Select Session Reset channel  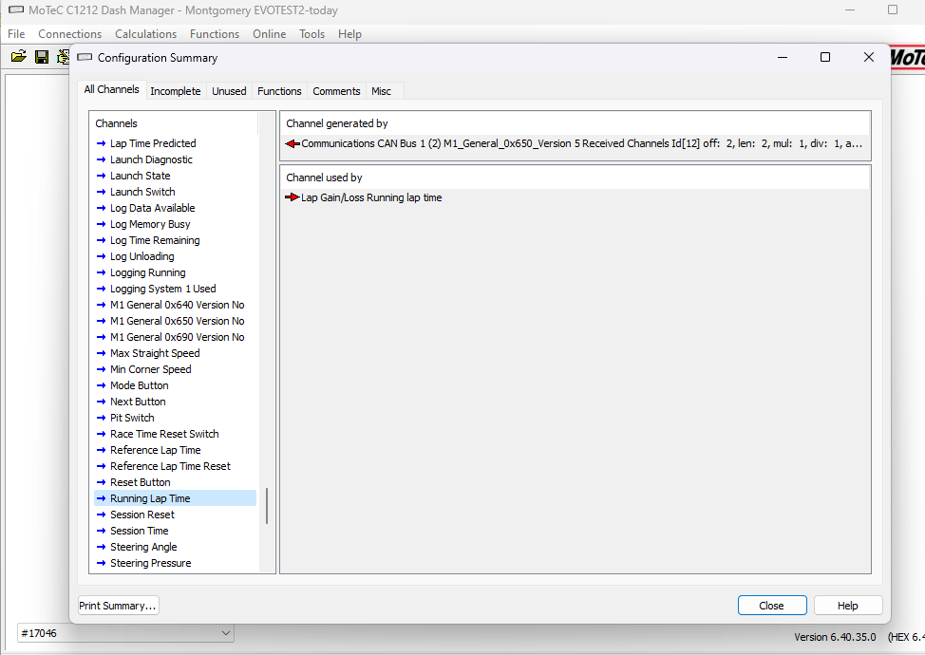point(142,515)
